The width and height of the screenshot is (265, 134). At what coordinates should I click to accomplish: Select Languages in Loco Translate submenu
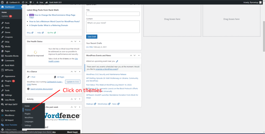29,122
